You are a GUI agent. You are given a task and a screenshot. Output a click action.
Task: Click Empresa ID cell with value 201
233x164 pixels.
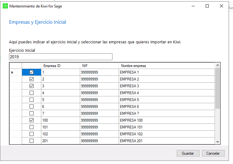[61, 141]
